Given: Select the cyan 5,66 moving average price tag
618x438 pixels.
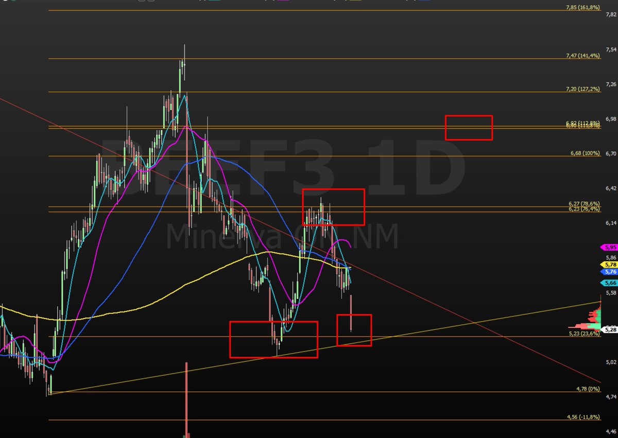Looking at the screenshot, I should (609, 283).
